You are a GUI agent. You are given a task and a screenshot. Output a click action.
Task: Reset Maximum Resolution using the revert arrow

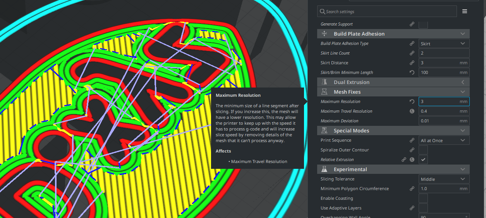[x=412, y=101]
